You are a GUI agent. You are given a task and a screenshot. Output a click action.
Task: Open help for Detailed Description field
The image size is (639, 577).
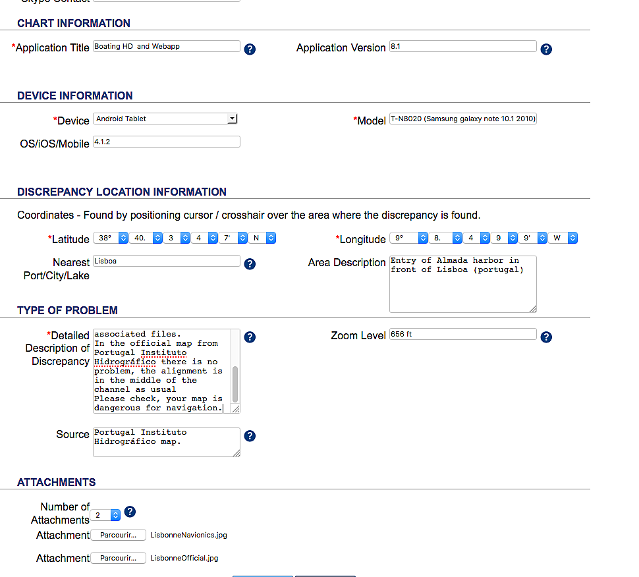click(250, 337)
